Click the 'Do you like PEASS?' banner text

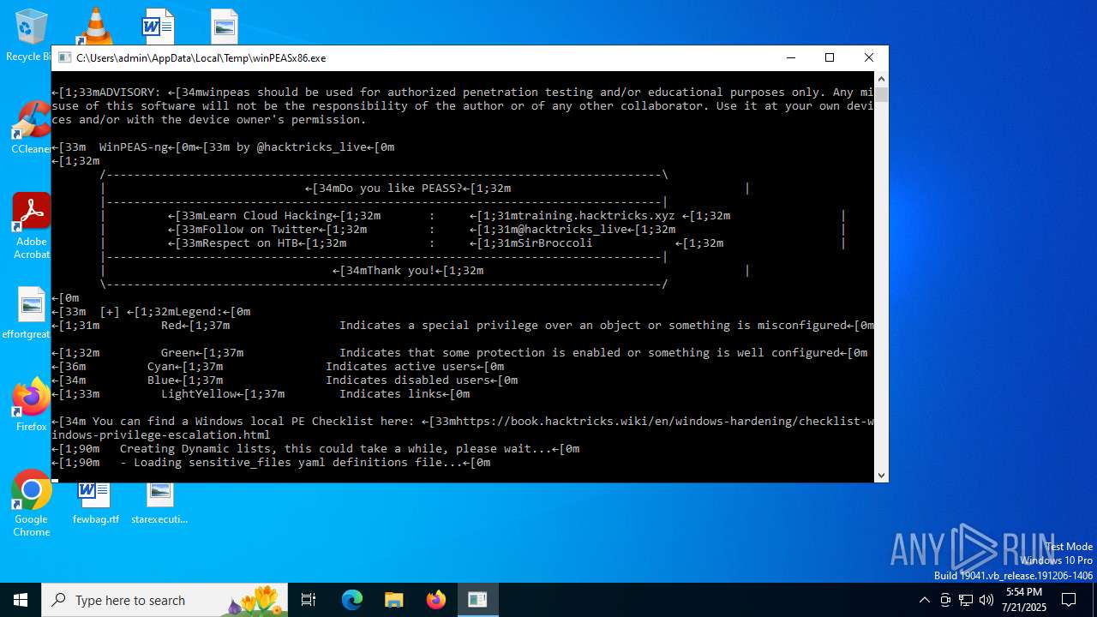pyautogui.click(x=401, y=189)
